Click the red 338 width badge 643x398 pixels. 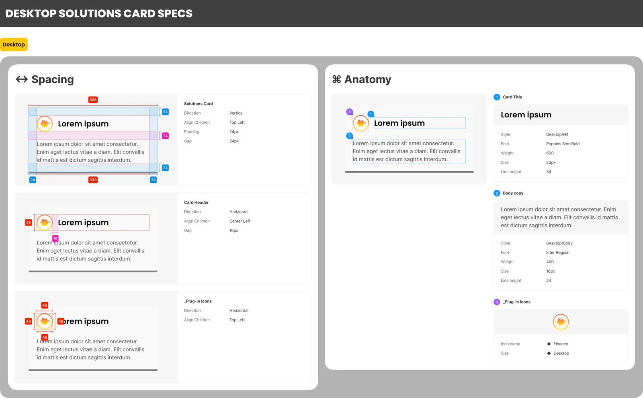(93, 180)
